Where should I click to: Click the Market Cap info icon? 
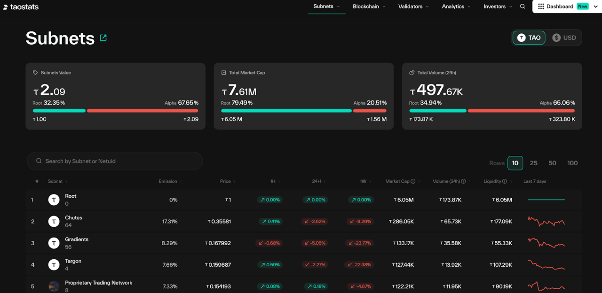pos(413,181)
